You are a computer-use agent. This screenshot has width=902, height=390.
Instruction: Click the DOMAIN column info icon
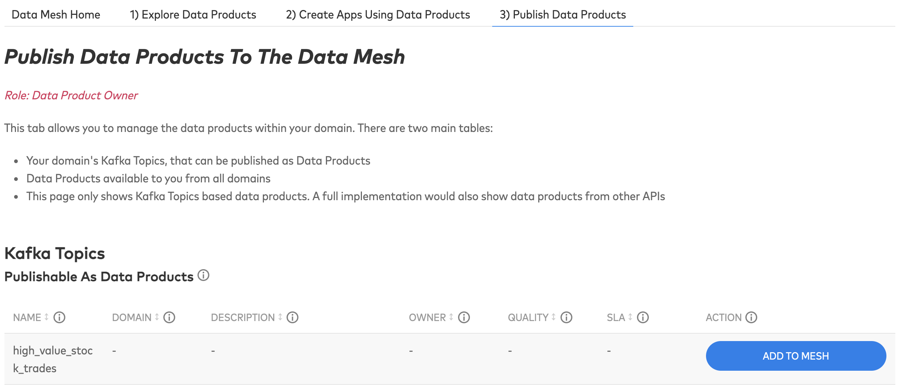pos(169,318)
